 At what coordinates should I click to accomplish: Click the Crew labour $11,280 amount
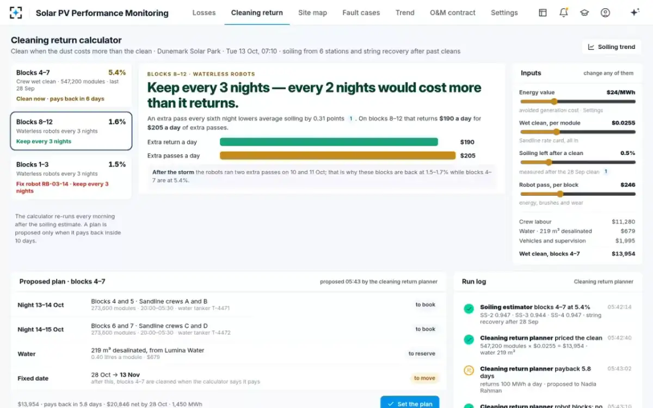click(x=624, y=222)
